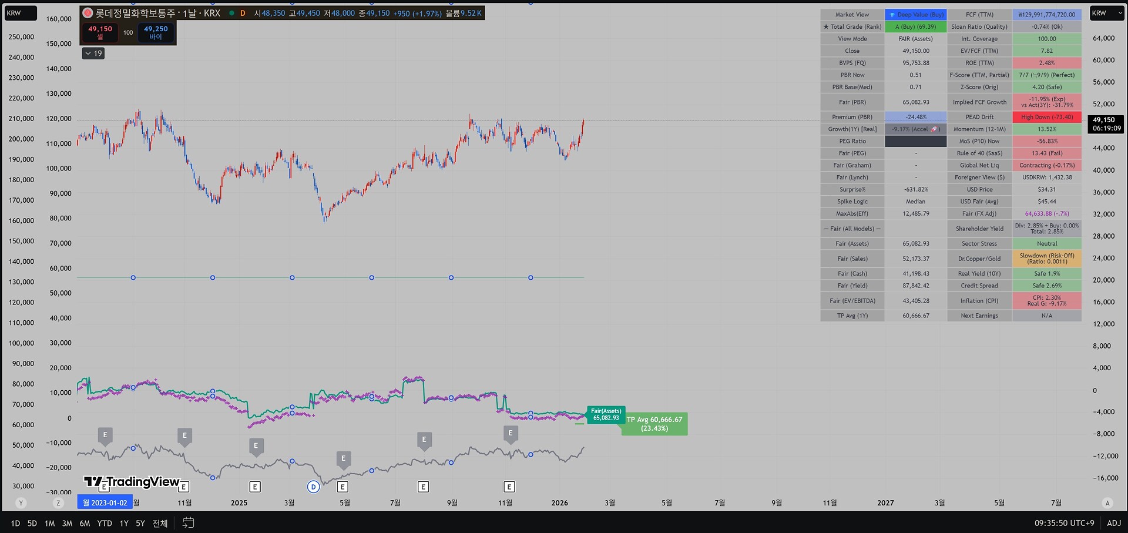The image size is (1128, 533).
Task: Click the Rule of 40 value 13.43 (Fail)
Action: [1047, 153]
